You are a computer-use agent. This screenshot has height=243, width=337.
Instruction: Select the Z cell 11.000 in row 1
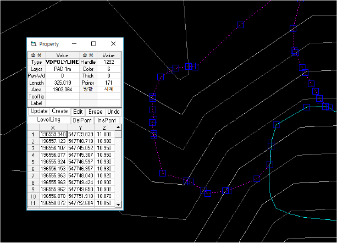[x=104, y=134]
